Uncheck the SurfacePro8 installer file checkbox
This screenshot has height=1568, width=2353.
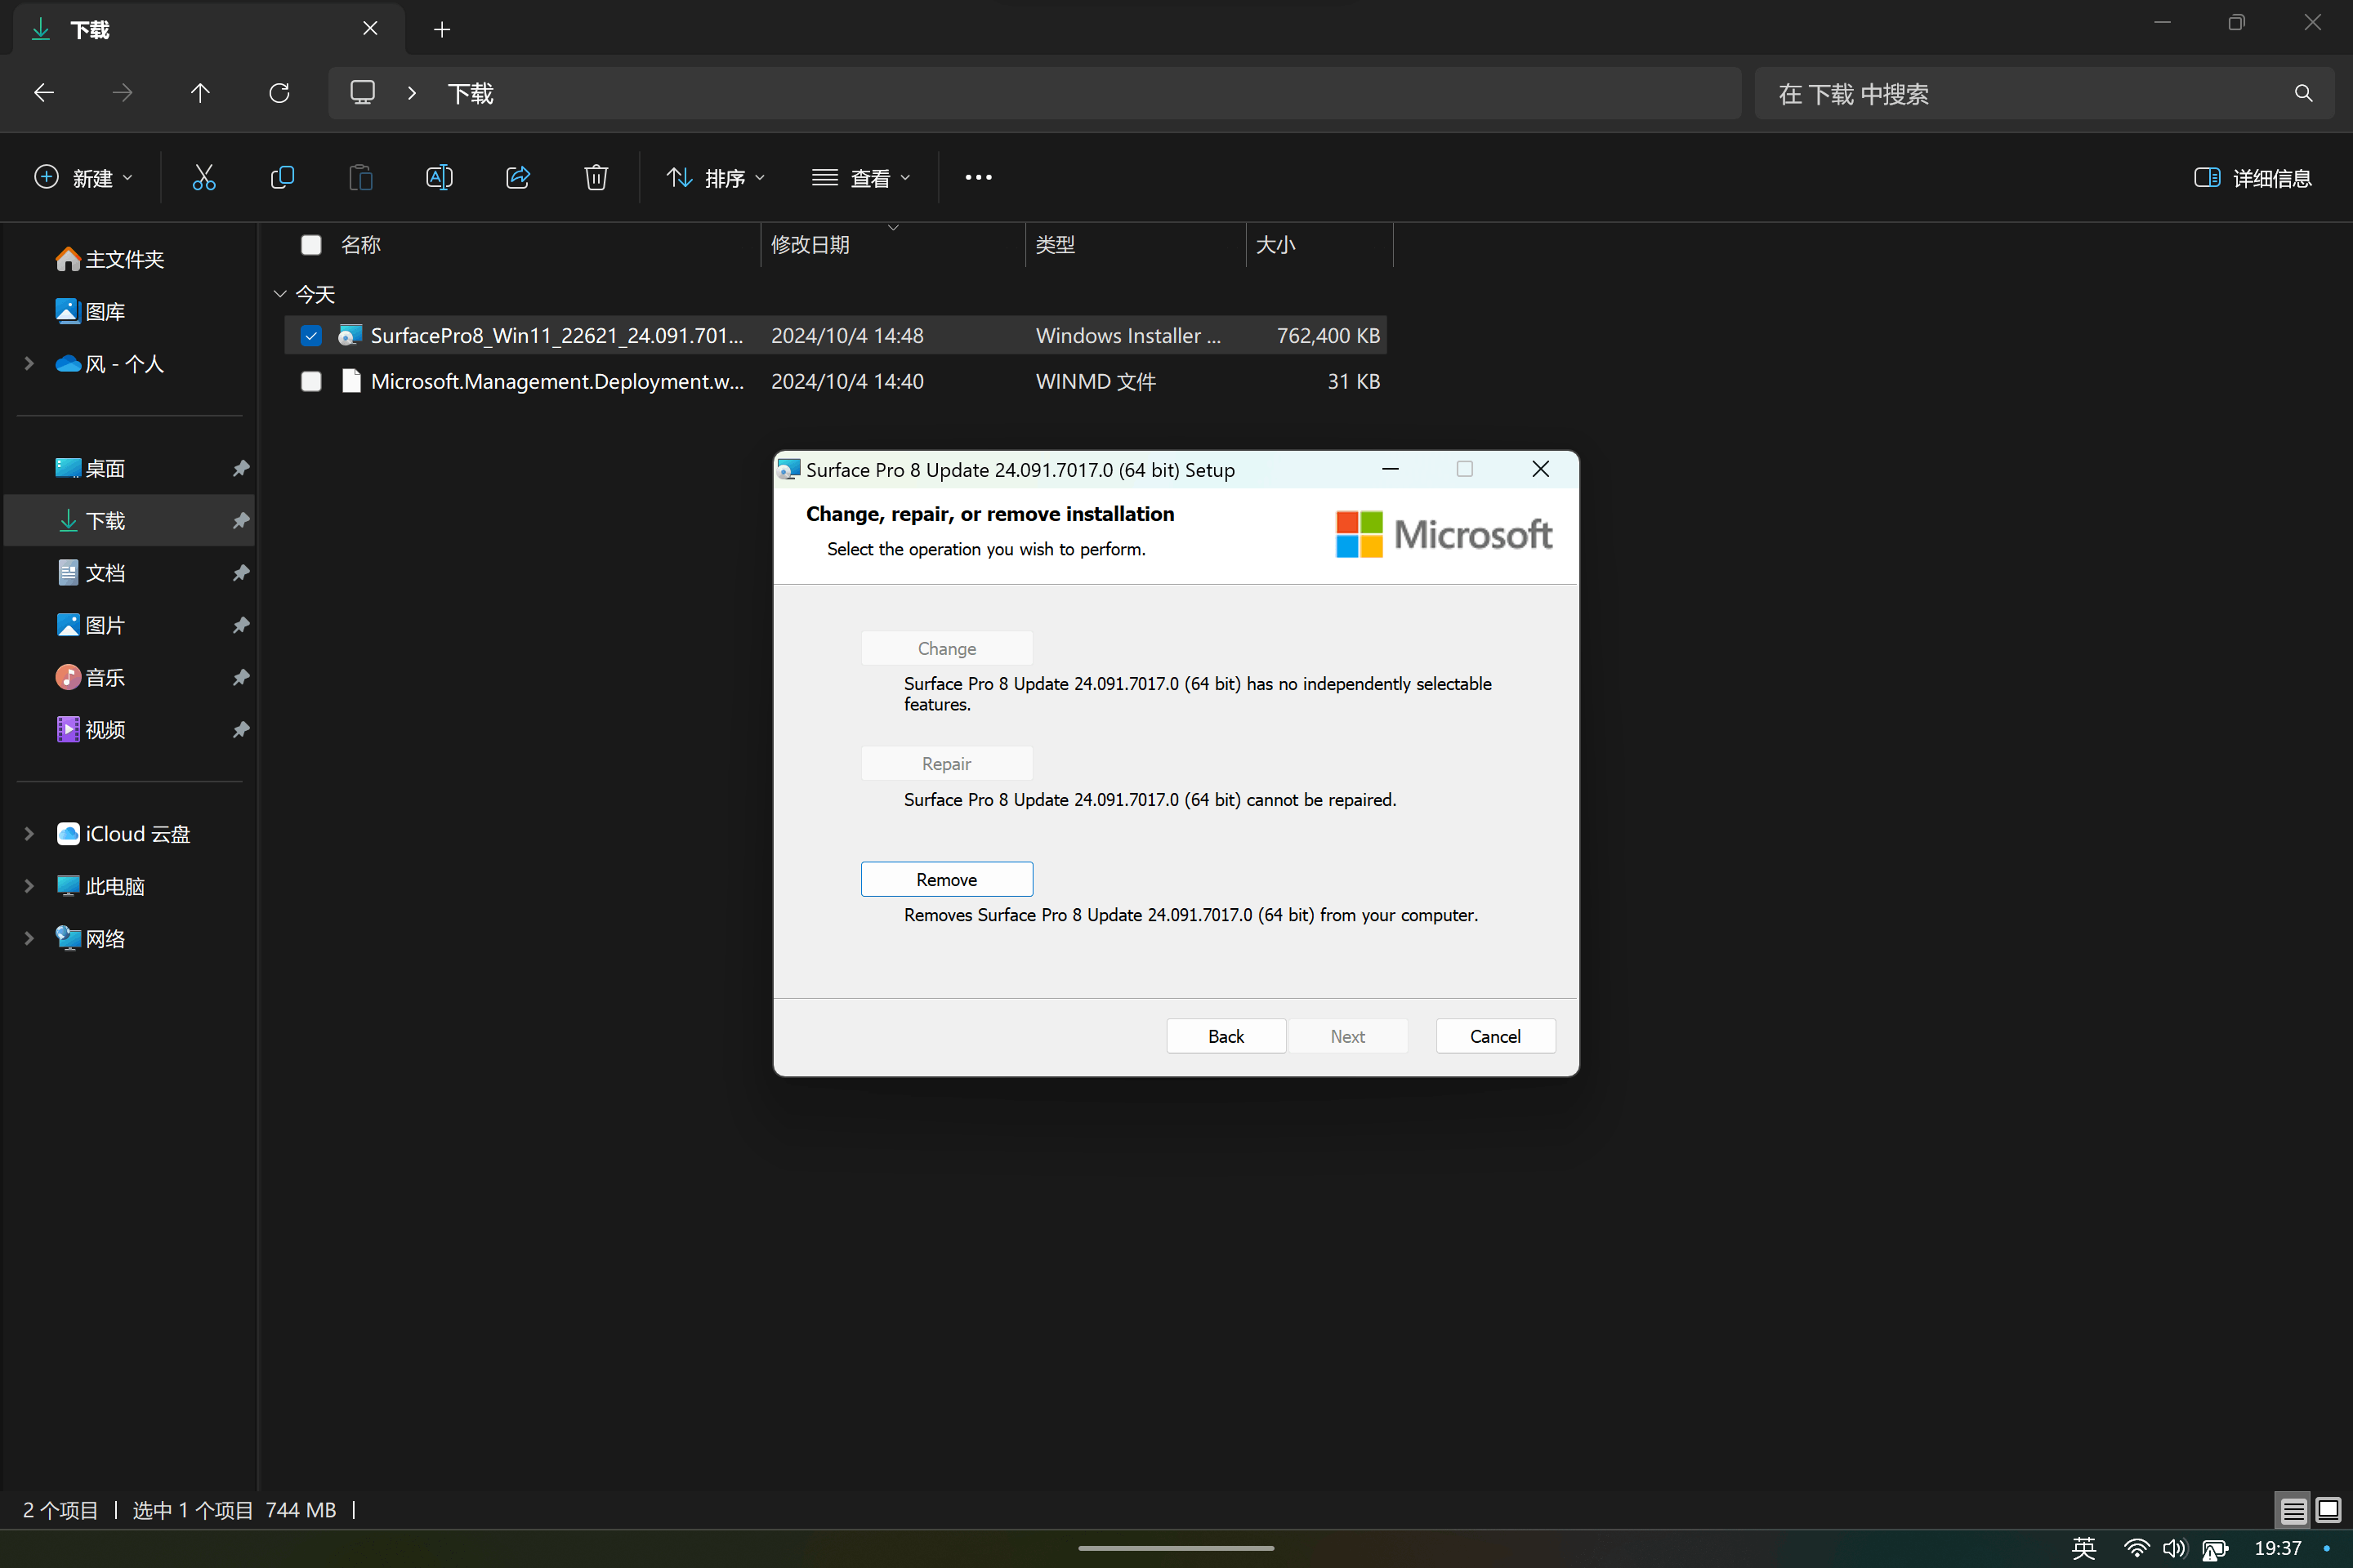pos(311,336)
